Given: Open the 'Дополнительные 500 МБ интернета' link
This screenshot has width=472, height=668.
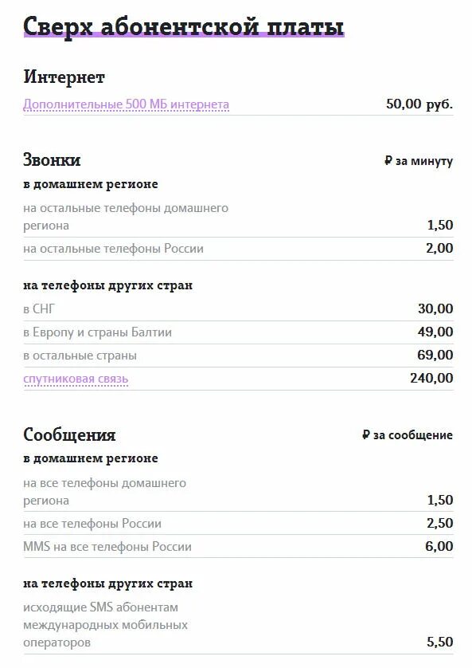Looking at the screenshot, I should (x=127, y=104).
